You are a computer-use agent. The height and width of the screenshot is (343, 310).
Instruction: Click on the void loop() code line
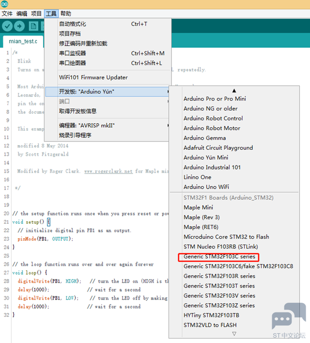pyautogui.click(x=30, y=273)
